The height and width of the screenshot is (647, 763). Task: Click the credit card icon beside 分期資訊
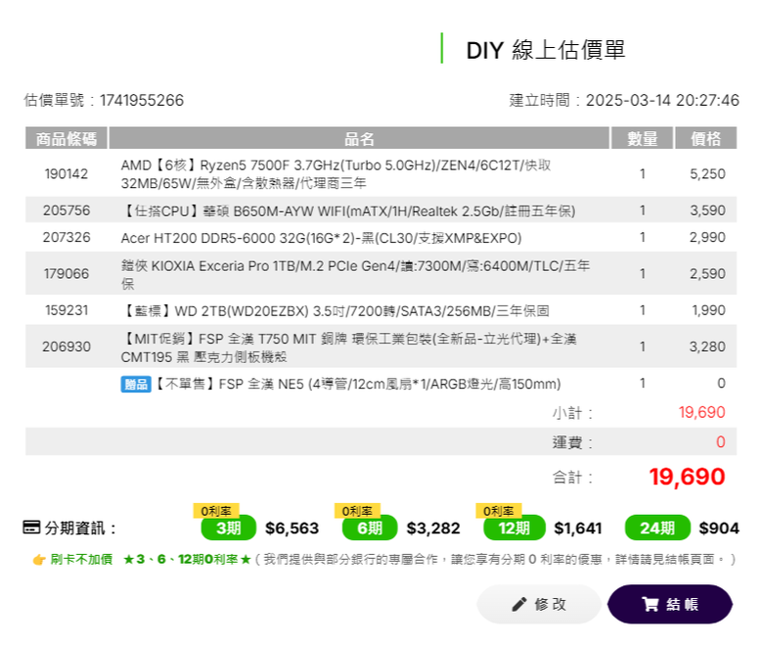click(x=31, y=528)
